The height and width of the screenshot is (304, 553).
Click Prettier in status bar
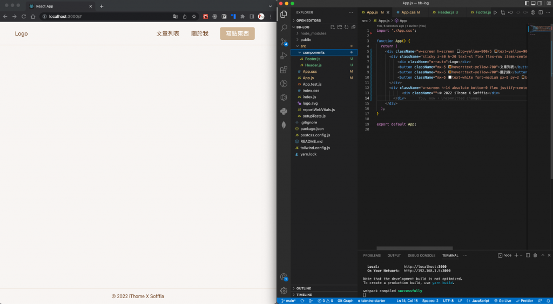(x=524, y=301)
